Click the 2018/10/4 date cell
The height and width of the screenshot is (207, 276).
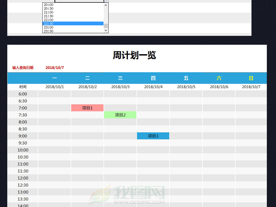click(x=153, y=87)
